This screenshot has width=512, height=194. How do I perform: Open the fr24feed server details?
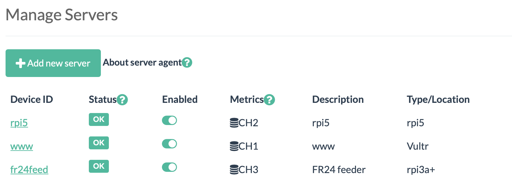pos(29,169)
